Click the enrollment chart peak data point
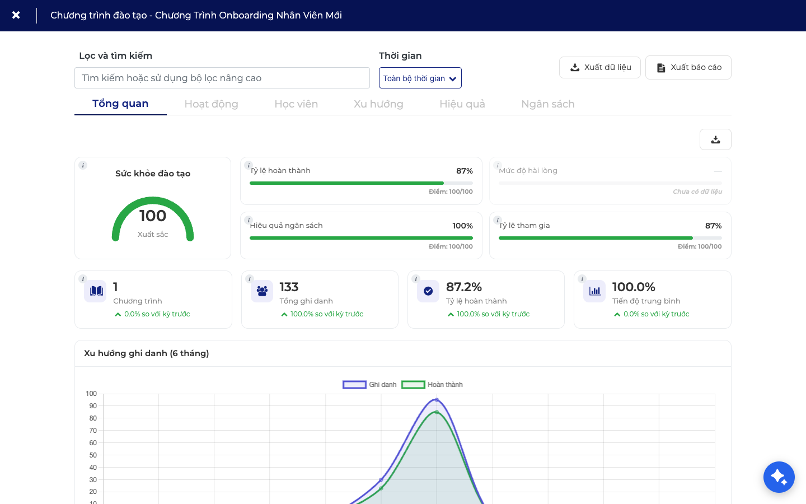 tap(437, 400)
